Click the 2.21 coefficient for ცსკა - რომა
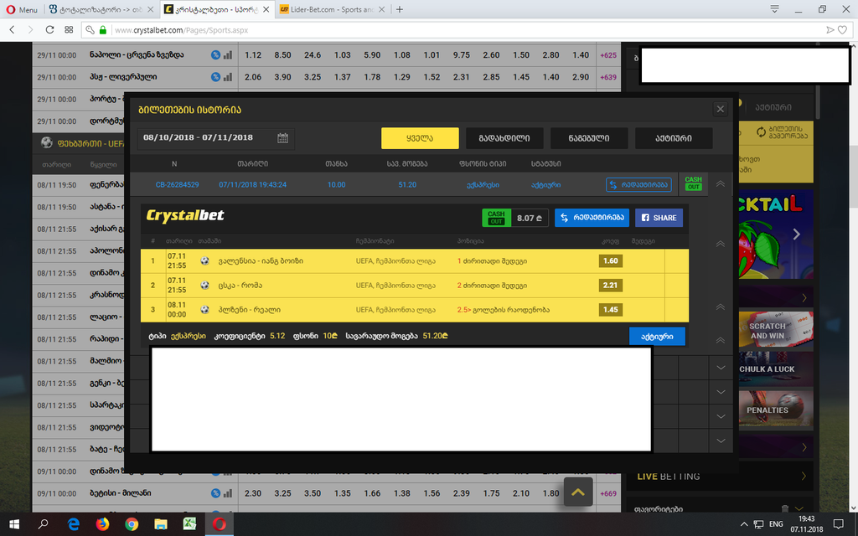This screenshot has width=858, height=536. (x=610, y=285)
